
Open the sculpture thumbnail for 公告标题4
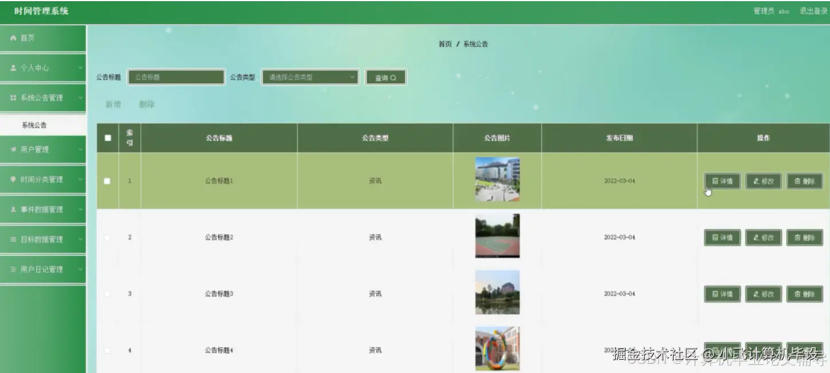[497, 348]
